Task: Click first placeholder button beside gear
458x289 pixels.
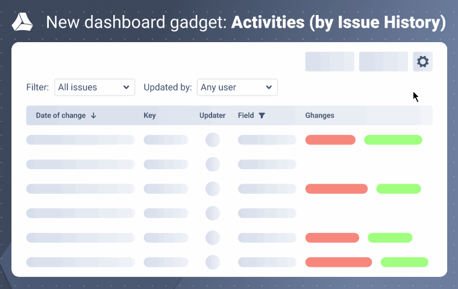Action: click(330, 62)
